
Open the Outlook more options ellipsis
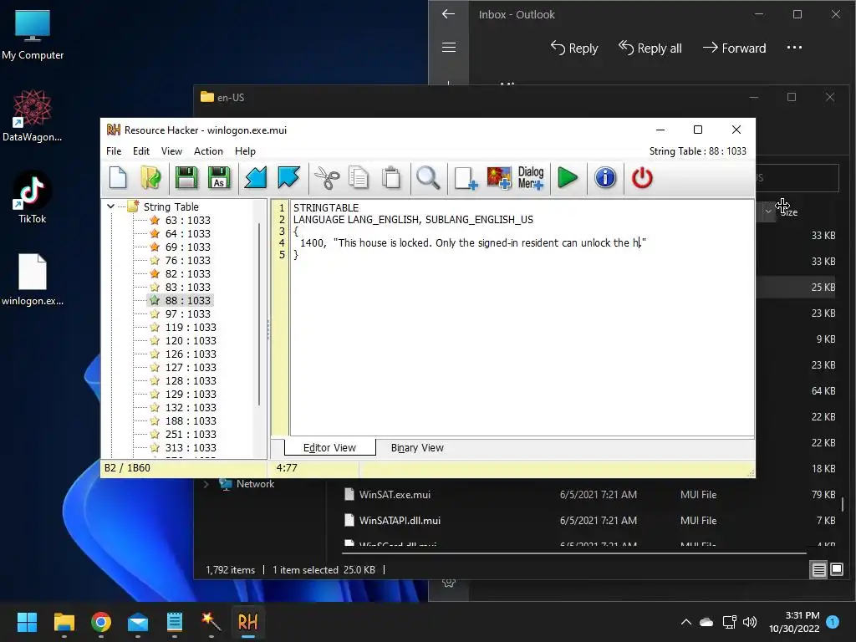coord(794,48)
